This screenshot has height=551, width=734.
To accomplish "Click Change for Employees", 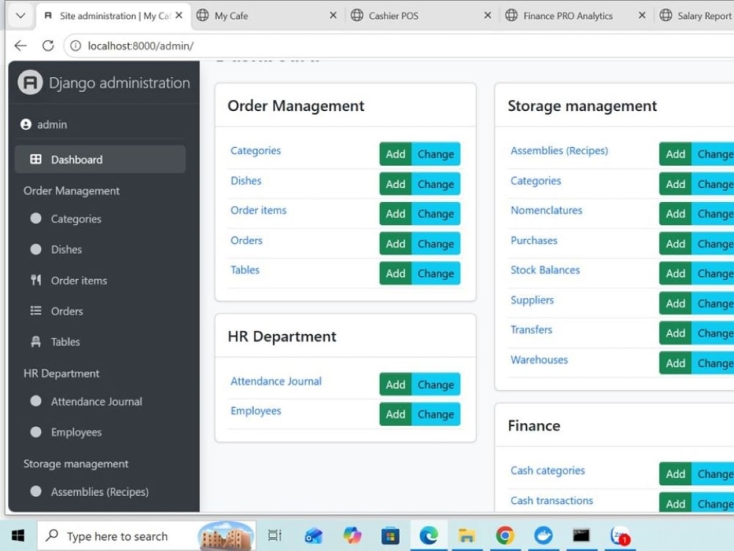I will pos(436,414).
